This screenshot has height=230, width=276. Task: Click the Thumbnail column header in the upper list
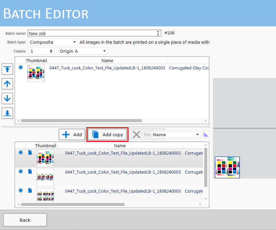[36, 60]
